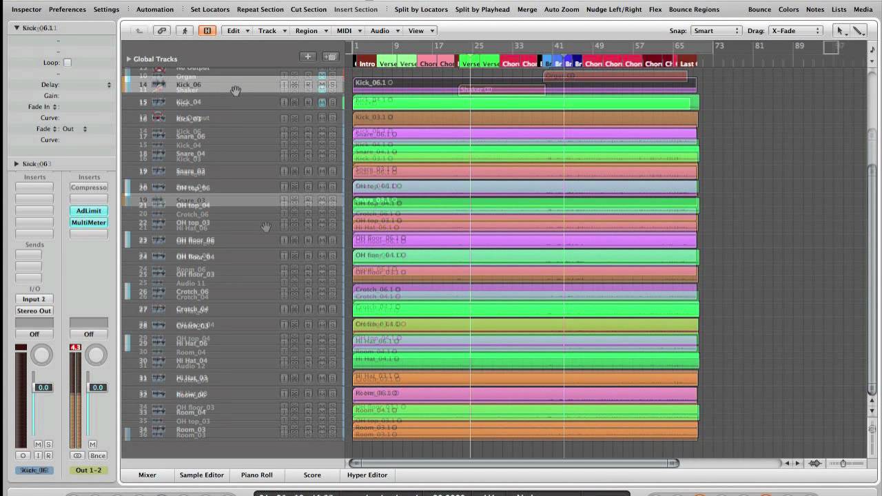Click the Room_06 track icon
The height and width of the screenshot is (496, 882).
point(158,394)
